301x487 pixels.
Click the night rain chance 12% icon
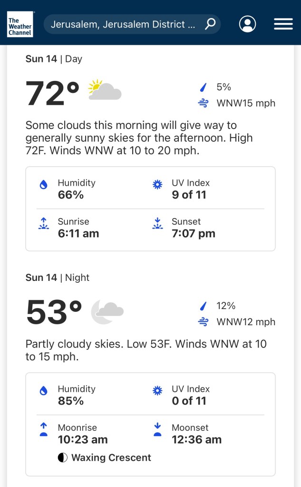point(203,306)
